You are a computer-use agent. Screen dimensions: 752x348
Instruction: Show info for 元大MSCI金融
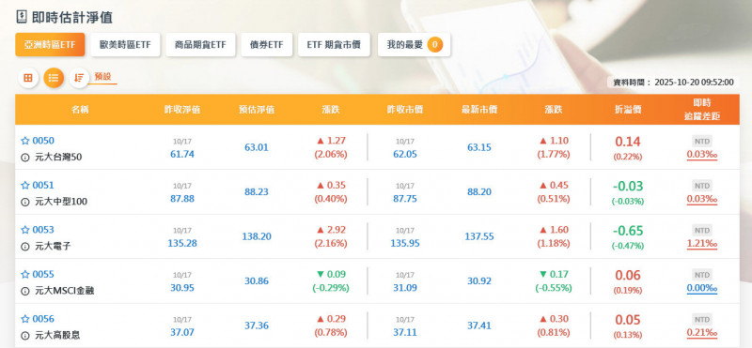point(25,291)
